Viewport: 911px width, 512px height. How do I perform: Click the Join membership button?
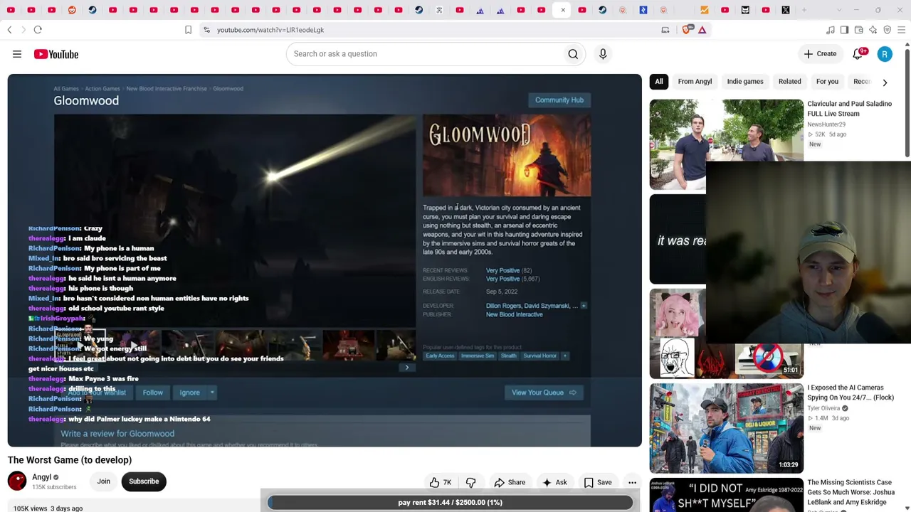(104, 481)
